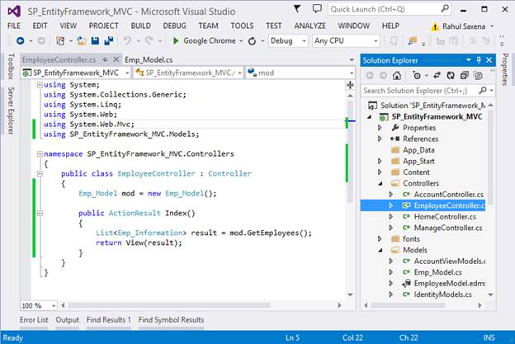
Task: Switch to the Emp_Model.cs tab
Action: [x=149, y=59]
